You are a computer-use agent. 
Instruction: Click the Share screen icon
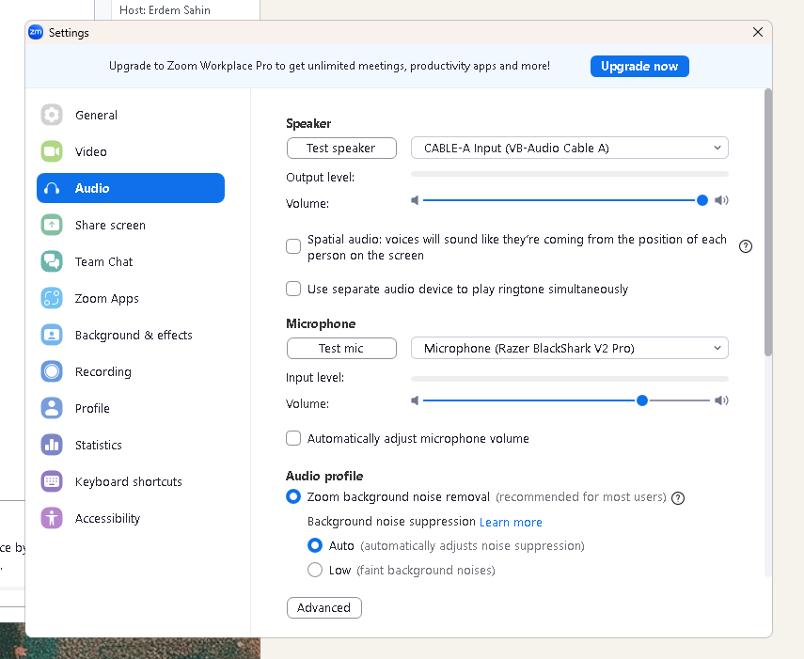pyautogui.click(x=52, y=225)
